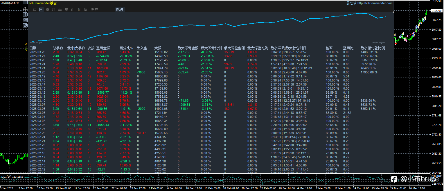444x191 pixels.
Task: Switch to the 综 summary tab
Action: point(35,10)
